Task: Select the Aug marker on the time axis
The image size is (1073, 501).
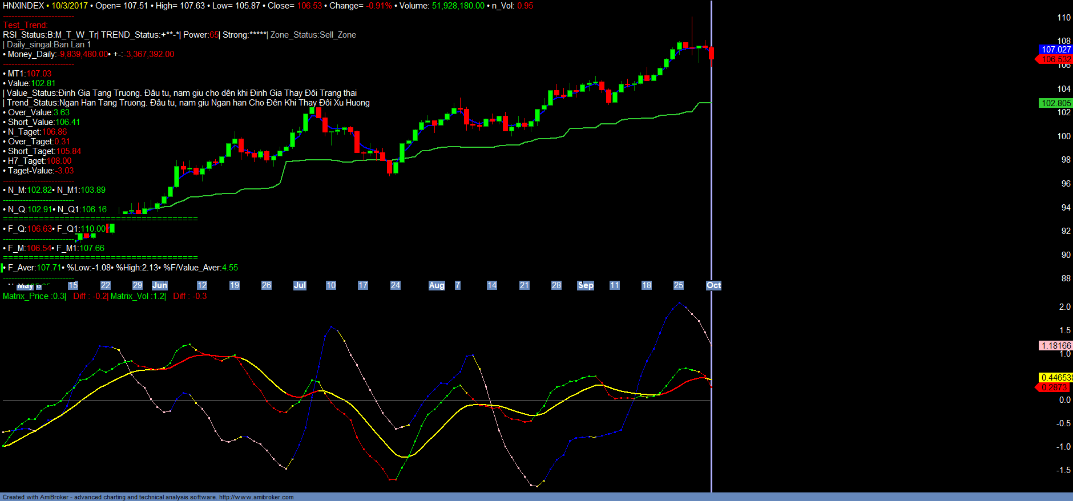Action: 437,285
